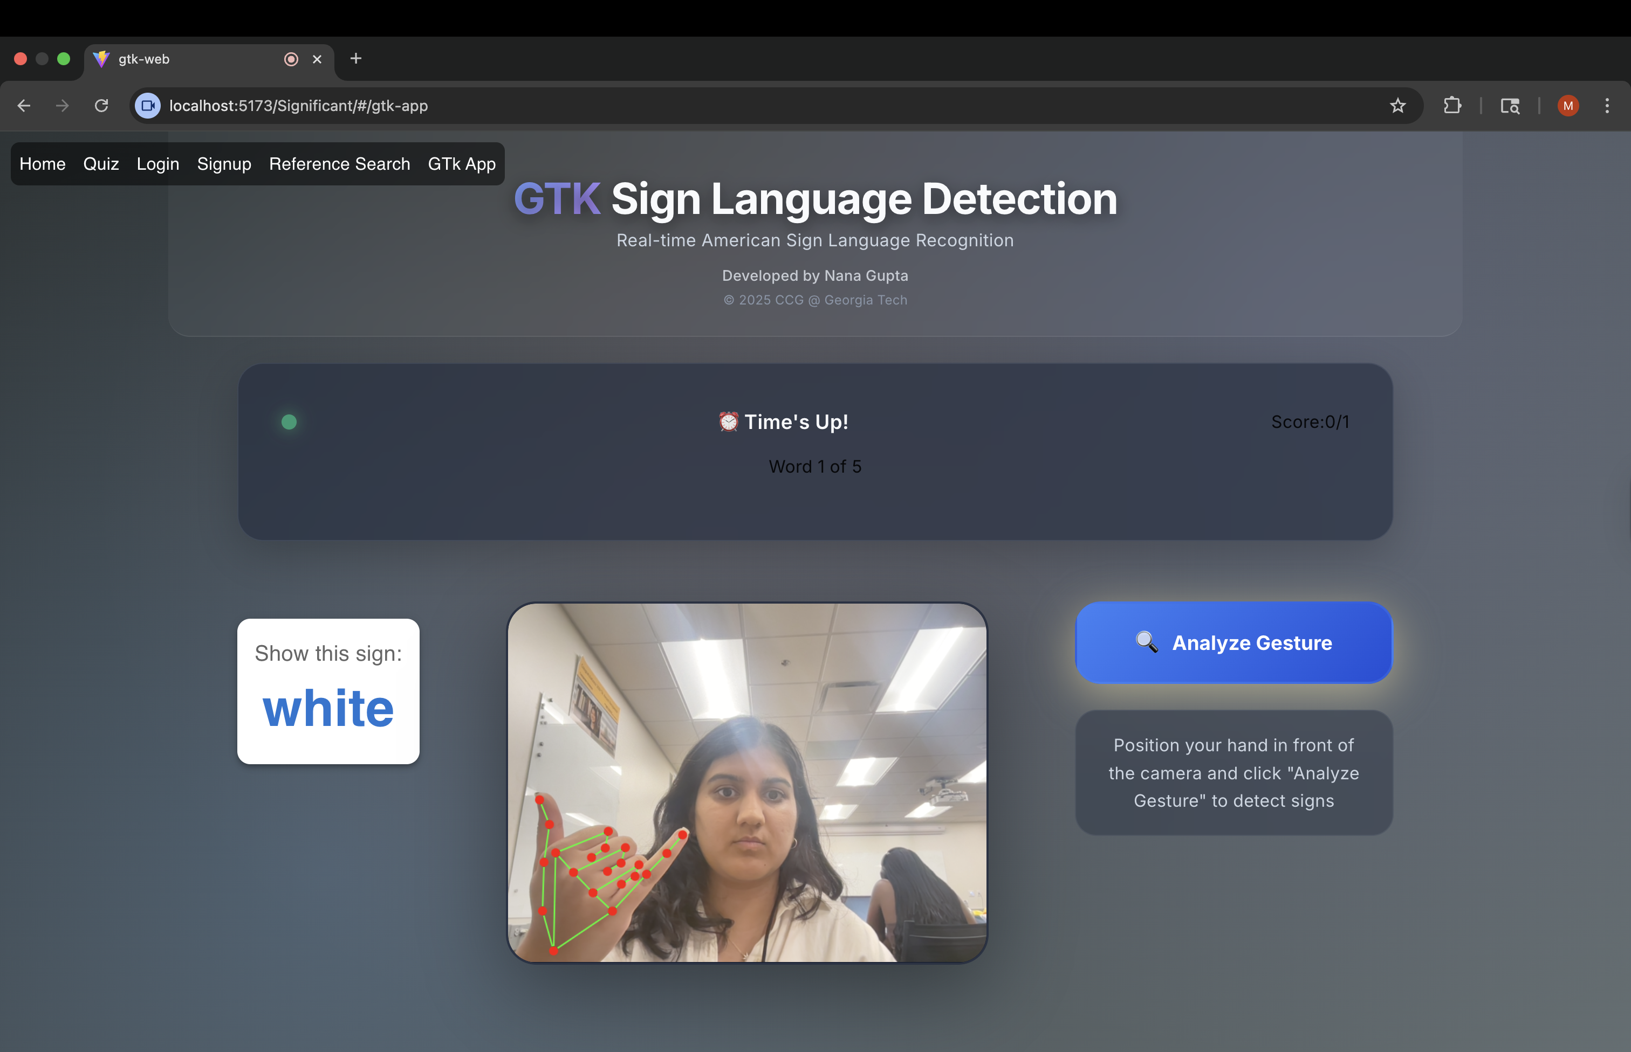
Task: Open a new browser tab
Action: point(355,59)
